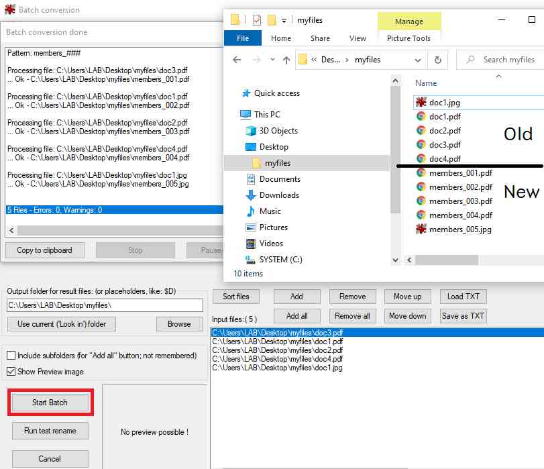The width and height of the screenshot is (544, 469).
Task: Select the doc1.jpg file icon
Action: tap(421, 103)
